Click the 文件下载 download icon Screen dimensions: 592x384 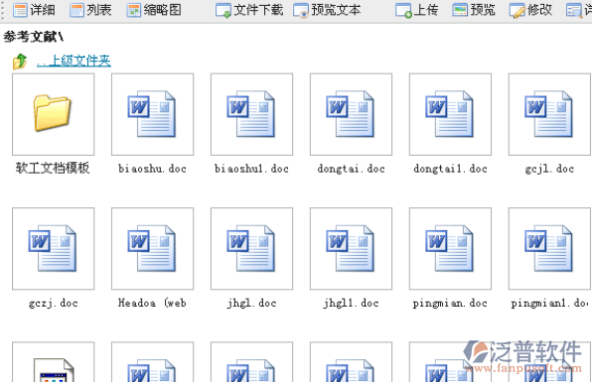point(222,10)
